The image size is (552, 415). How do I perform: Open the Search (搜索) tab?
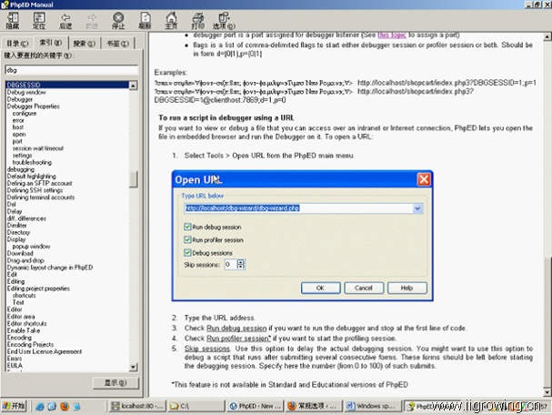click(x=84, y=44)
